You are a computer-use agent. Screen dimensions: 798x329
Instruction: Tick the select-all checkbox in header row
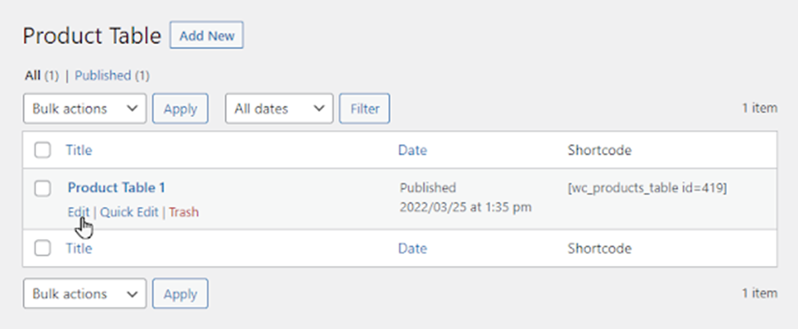(x=43, y=151)
